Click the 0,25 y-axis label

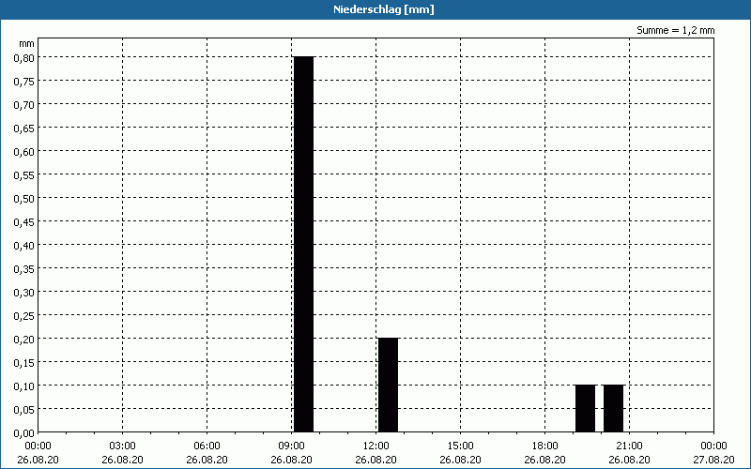(x=24, y=315)
